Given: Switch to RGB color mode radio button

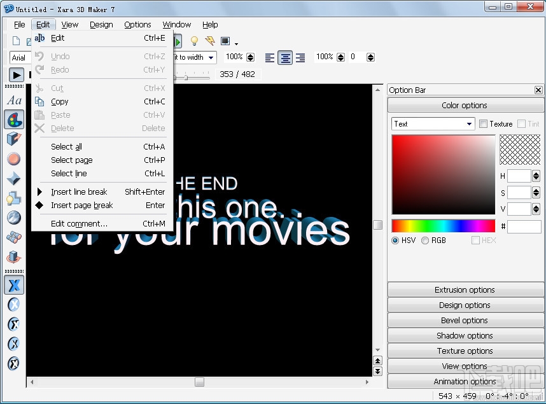Looking at the screenshot, I should (424, 240).
